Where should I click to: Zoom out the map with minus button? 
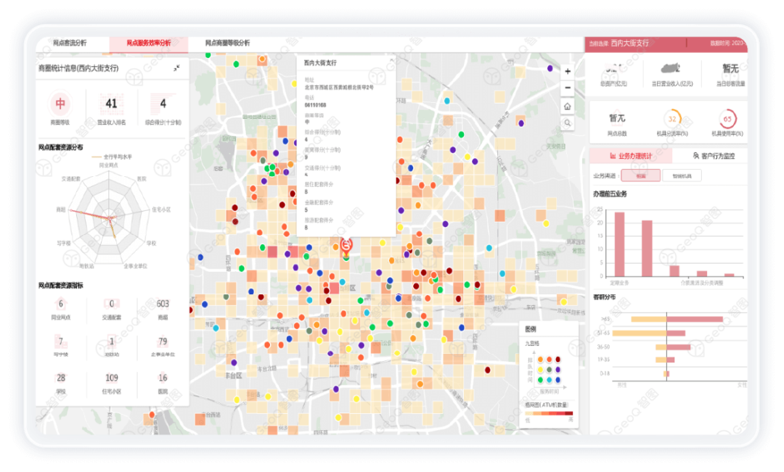[x=568, y=88]
